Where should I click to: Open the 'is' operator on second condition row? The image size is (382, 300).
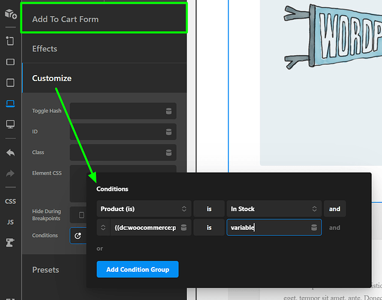[209, 227]
